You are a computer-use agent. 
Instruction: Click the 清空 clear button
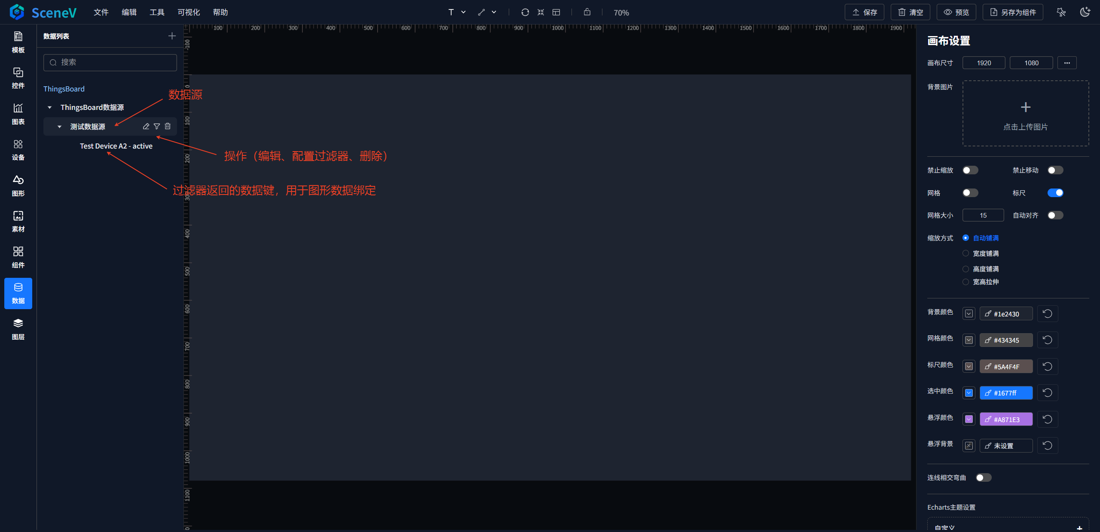click(x=911, y=12)
